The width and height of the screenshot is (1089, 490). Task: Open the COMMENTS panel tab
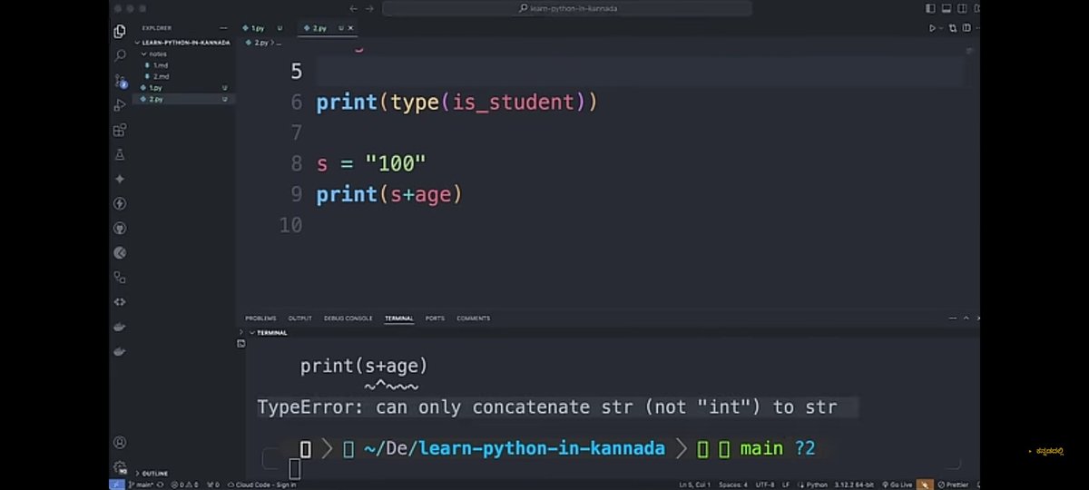coord(473,318)
